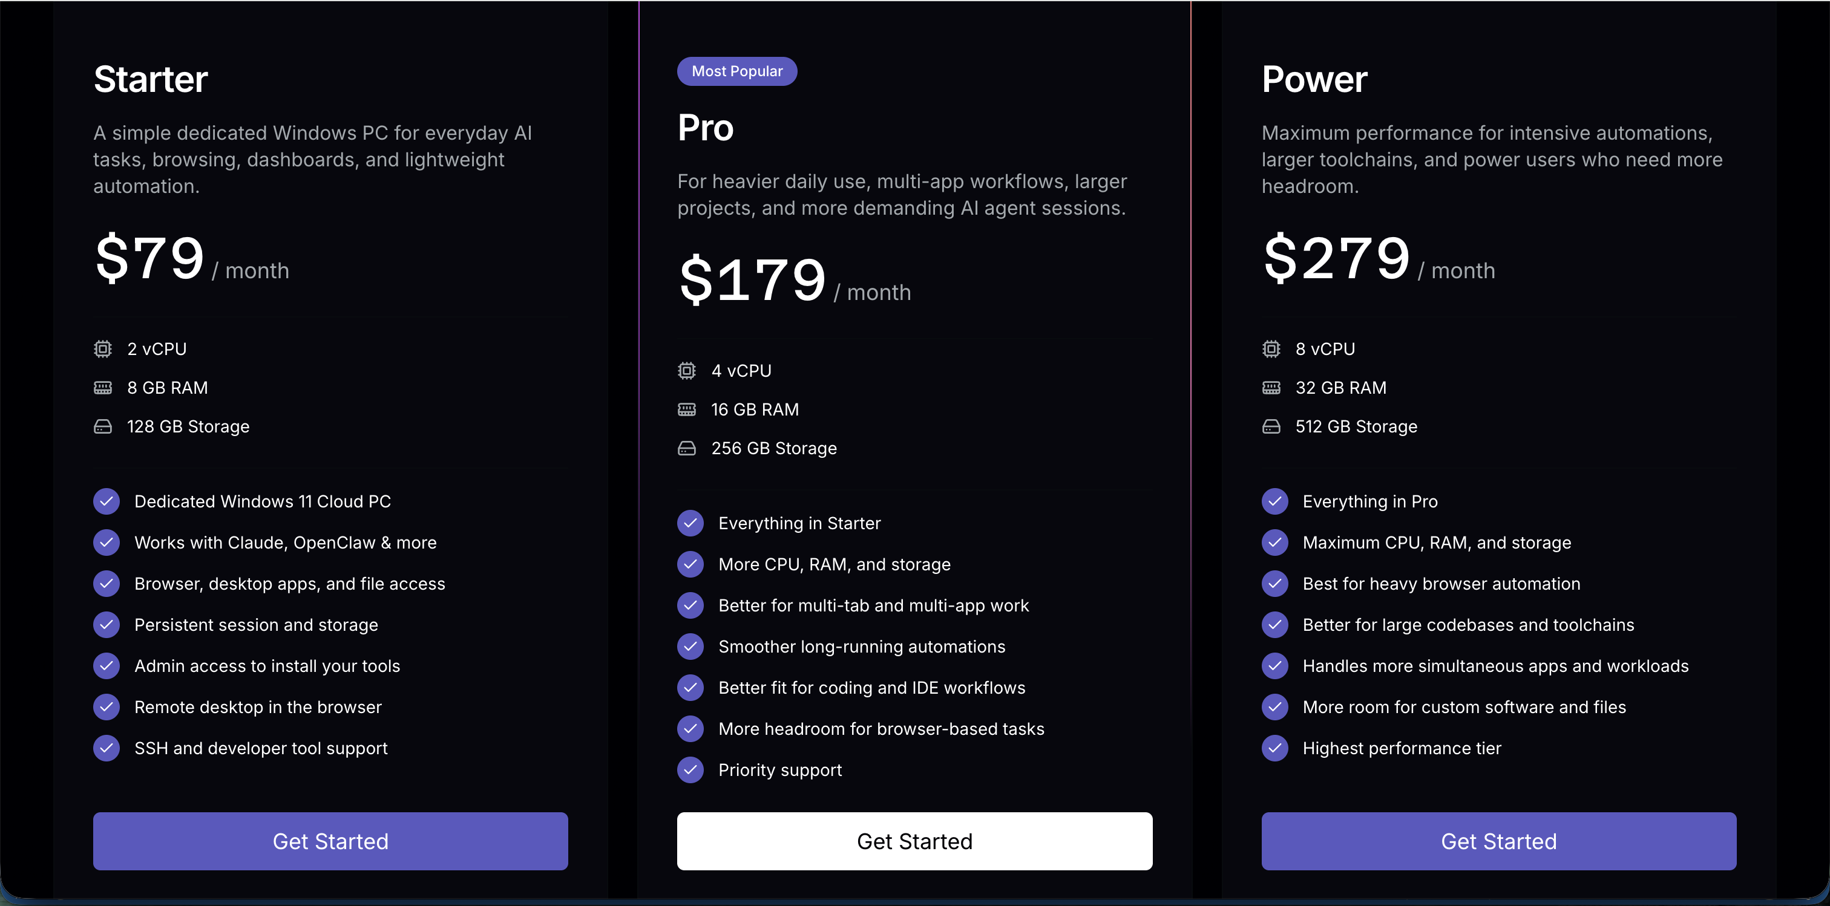This screenshot has width=1830, height=906.
Task: Click the checkmark beside Everything in Starter
Action: [690, 523]
